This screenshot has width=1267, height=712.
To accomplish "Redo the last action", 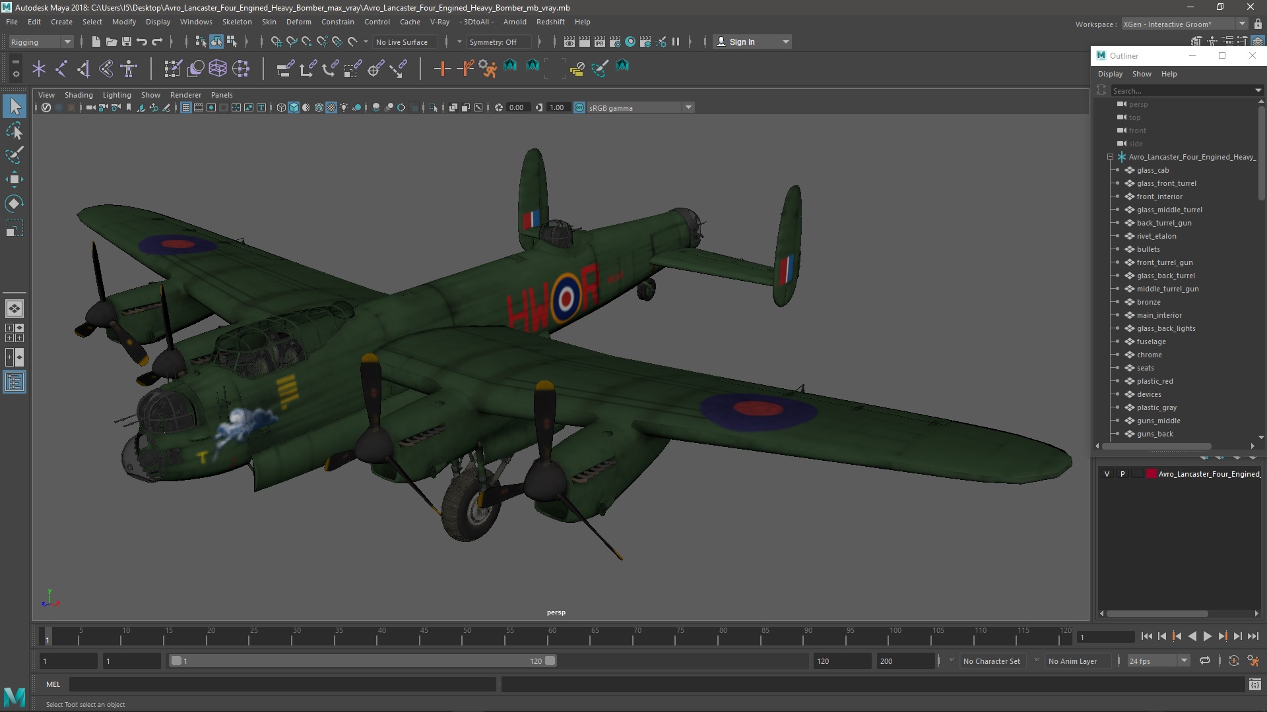I will coord(157,42).
